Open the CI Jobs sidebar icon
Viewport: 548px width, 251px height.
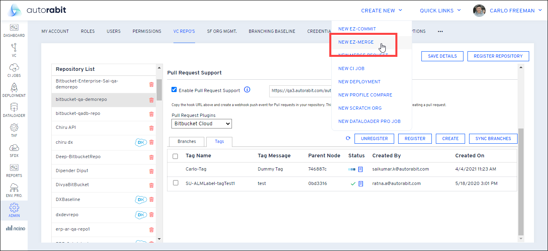click(14, 70)
